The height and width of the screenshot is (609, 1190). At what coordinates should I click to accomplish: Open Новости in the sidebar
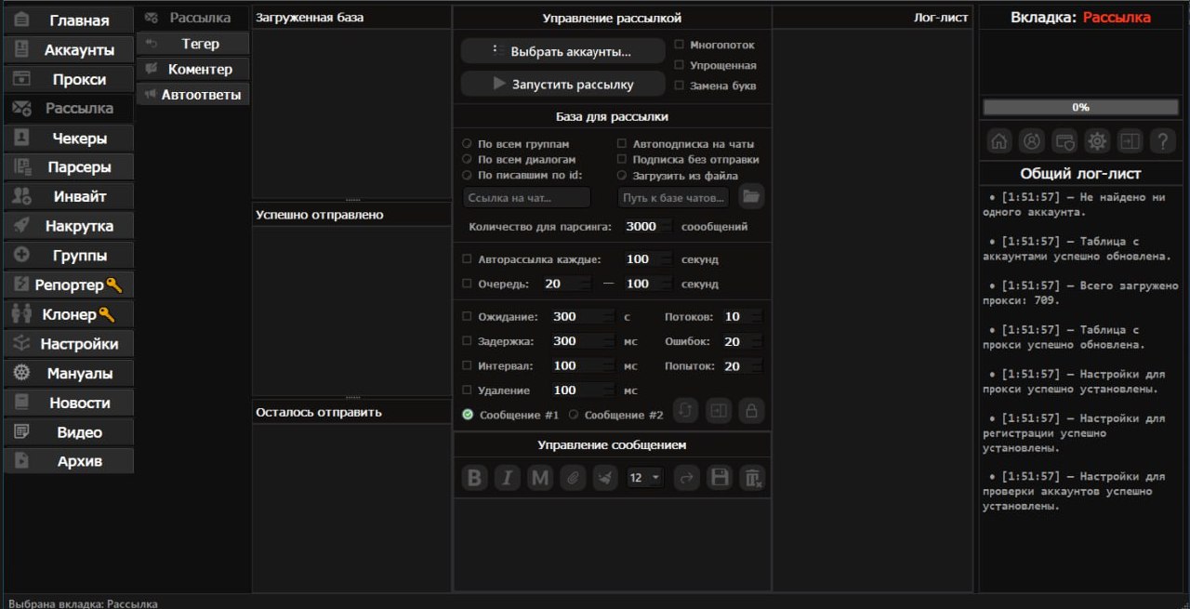[69, 404]
